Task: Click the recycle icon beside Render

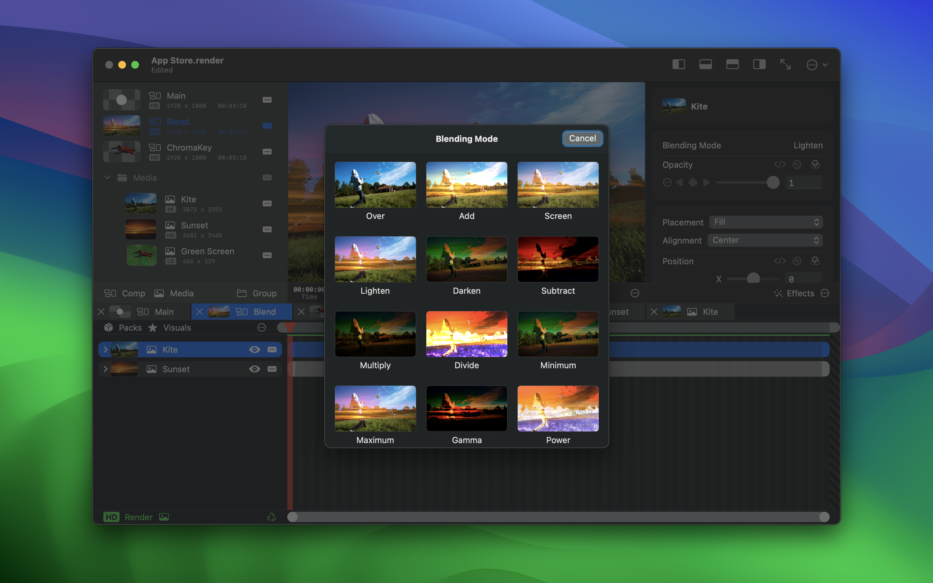Action: click(271, 517)
